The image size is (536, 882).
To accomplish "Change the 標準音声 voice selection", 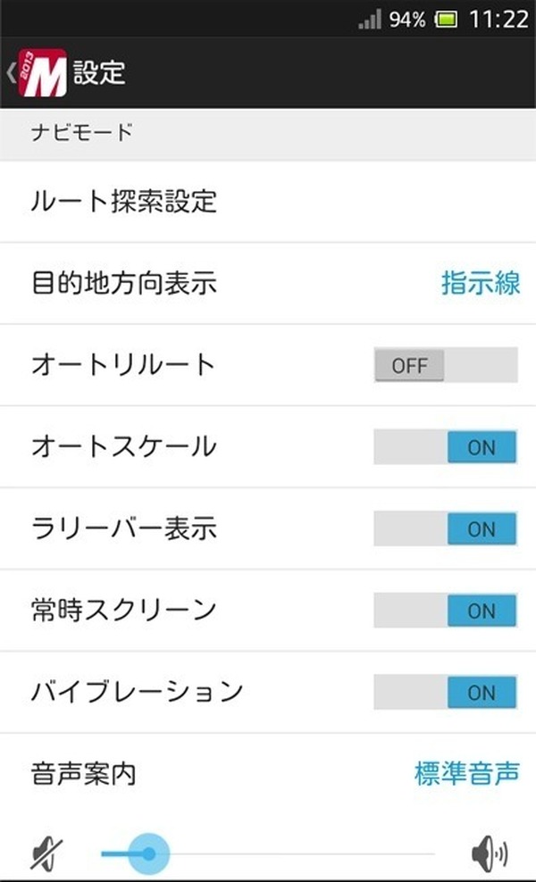I will [466, 773].
